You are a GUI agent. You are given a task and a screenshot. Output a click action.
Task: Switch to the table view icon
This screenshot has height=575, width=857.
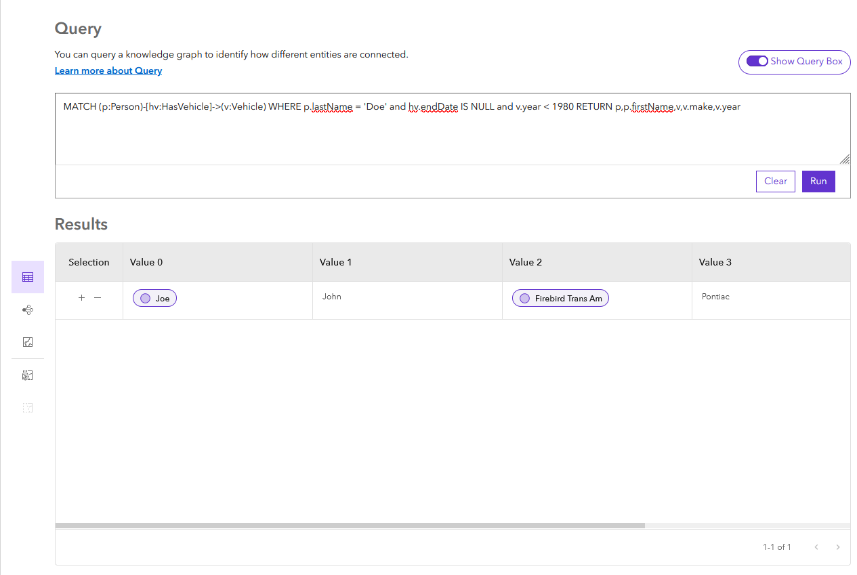click(28, 277)
